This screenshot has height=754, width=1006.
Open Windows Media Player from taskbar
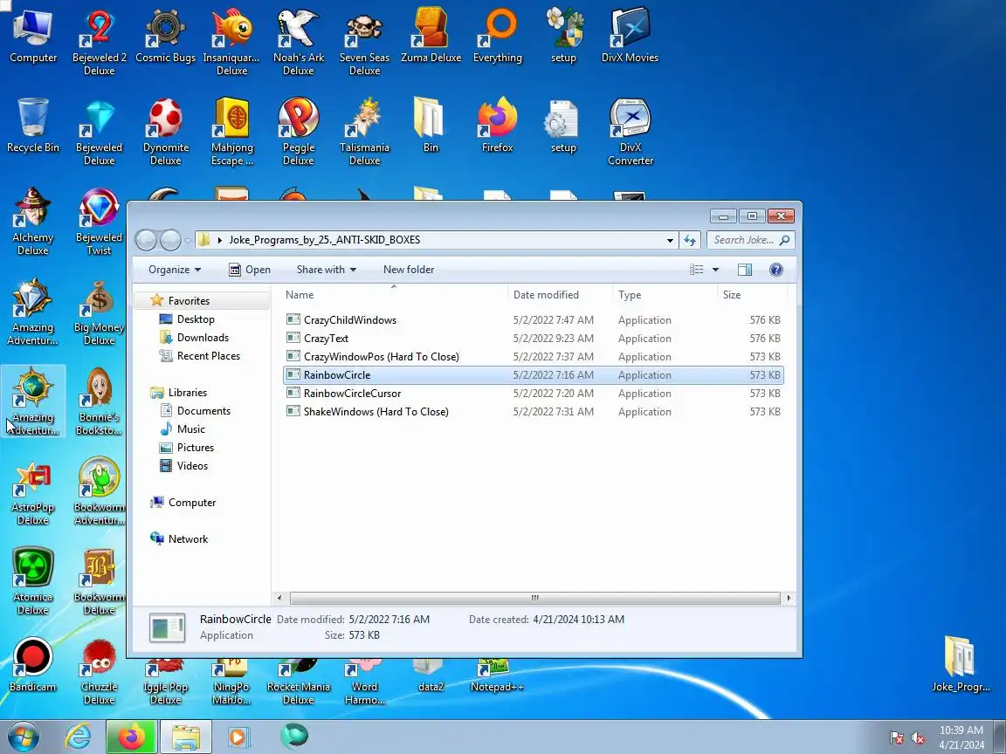[238, 737]
